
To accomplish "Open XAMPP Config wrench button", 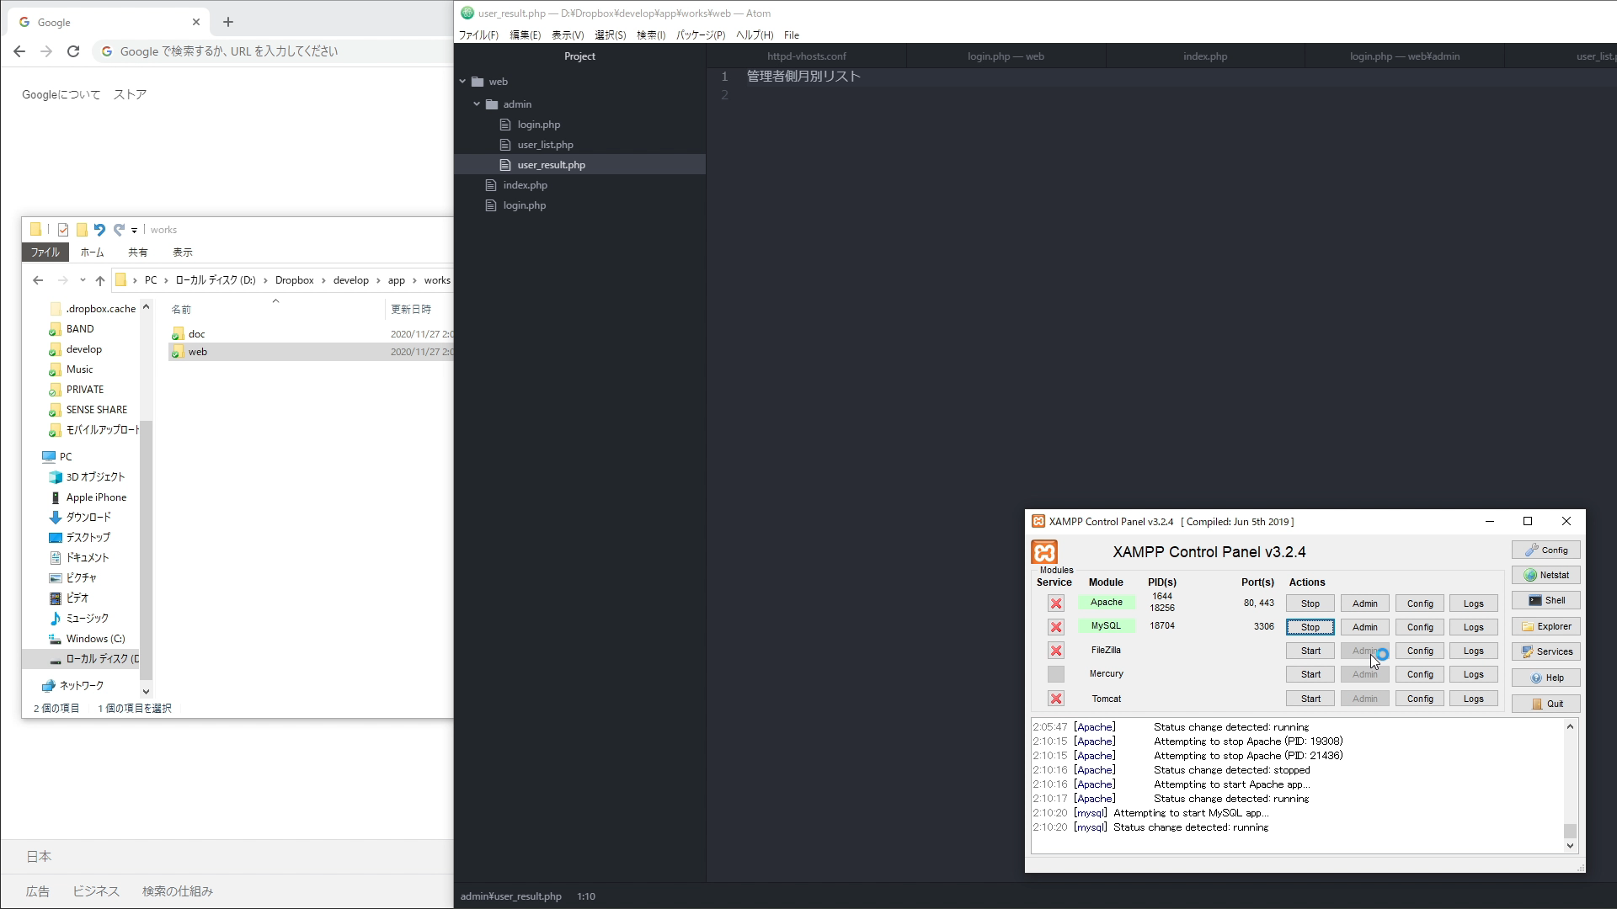I will tap(1546, 550).
